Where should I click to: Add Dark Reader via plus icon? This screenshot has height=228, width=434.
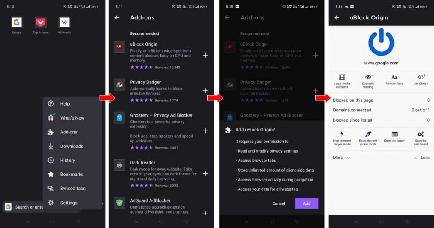(x=205, y=173)
